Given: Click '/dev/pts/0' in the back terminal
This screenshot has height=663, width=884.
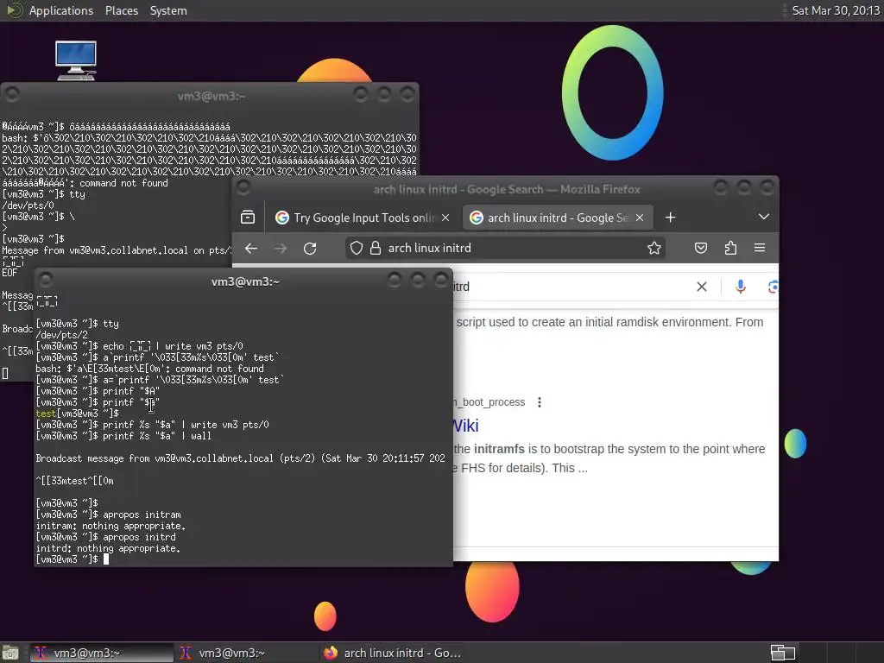Looking at the screenshot, I should tap(28, 205).
